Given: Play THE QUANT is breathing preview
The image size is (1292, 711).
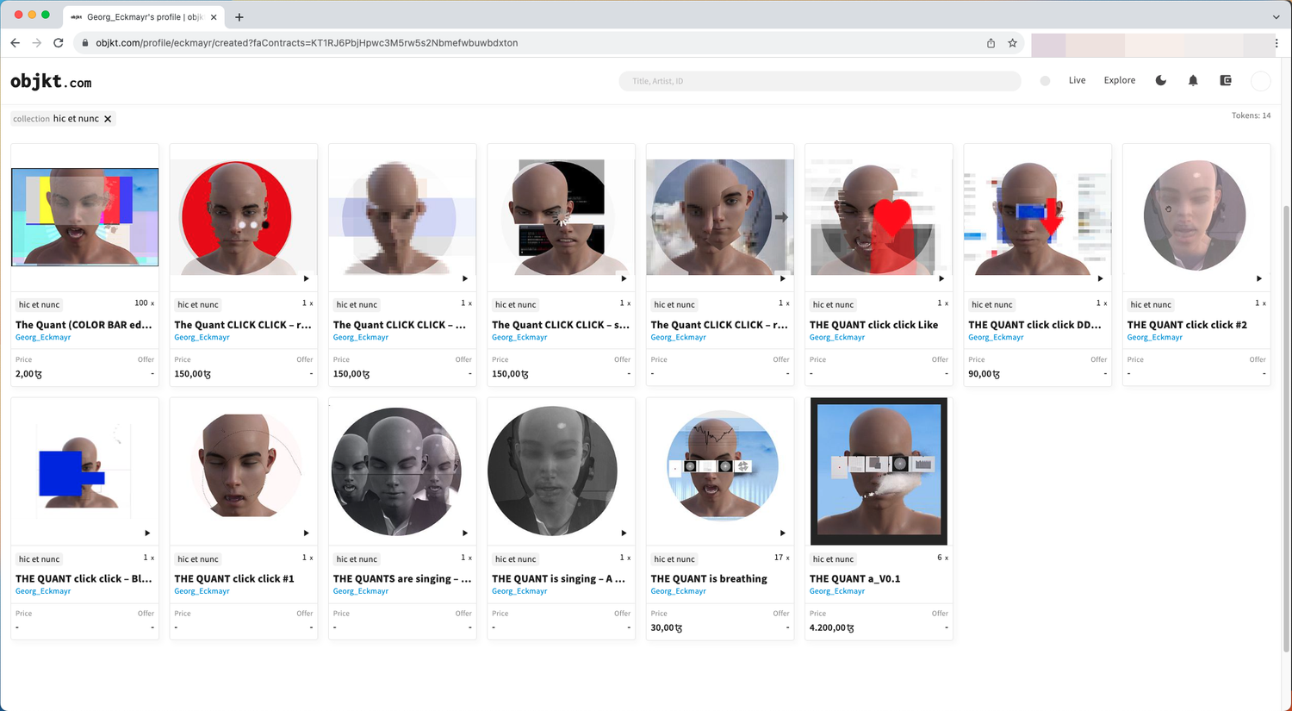Looking at the screenshot, I should tap(782, 533).
